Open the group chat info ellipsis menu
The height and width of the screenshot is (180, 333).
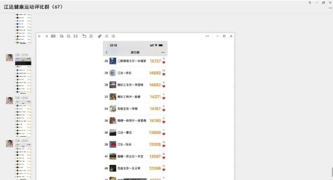pyautogui.click(x=330, y=8)
